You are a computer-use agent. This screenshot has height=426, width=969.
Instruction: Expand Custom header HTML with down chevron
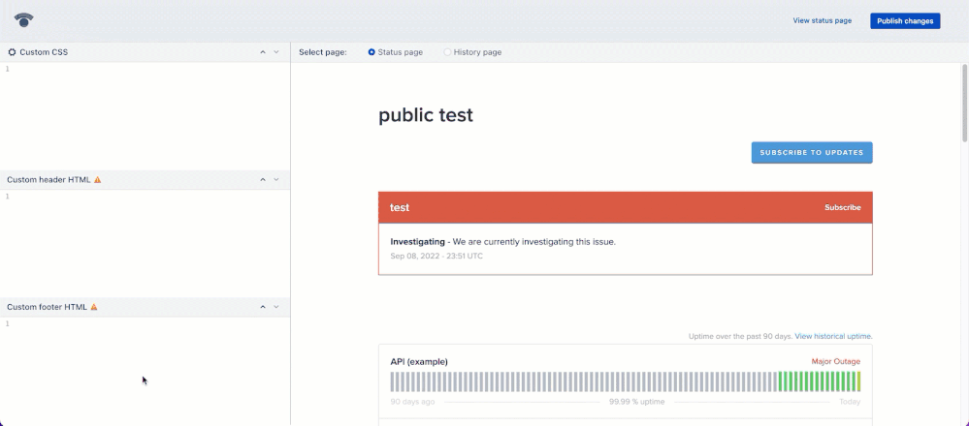tap(276, 180)
